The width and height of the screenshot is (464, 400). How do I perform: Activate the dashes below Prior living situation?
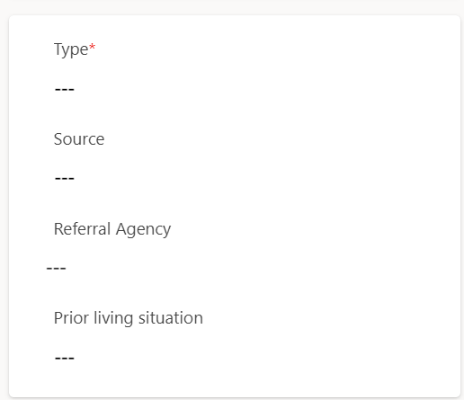click(65, 358)
